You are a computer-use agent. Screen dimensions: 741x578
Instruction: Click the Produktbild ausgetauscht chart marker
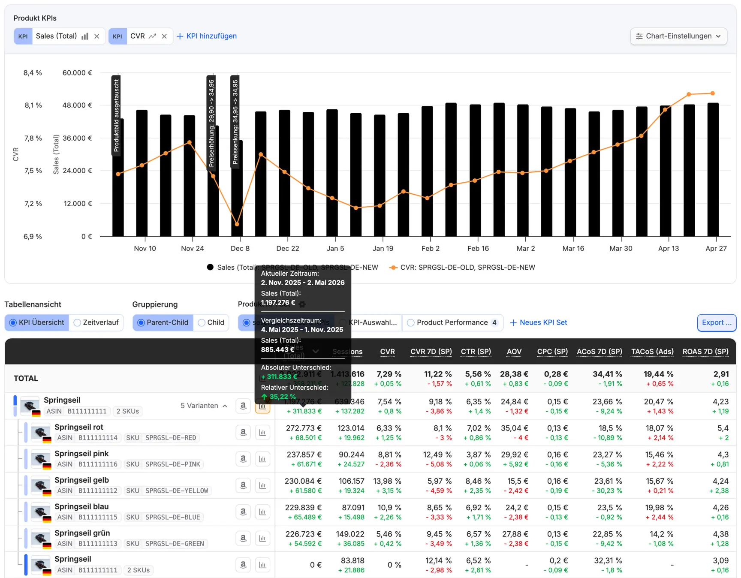116,116
